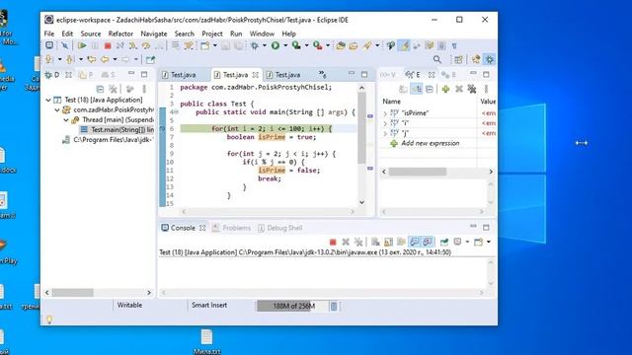Open Variables view tab
Image resolution: width=632 pixels, height=355 pixels.
tap(388, 75)
